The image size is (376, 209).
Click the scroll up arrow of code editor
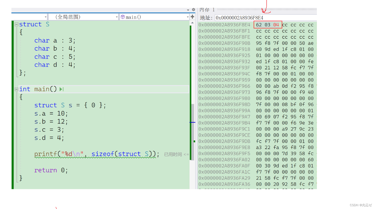tap(192, 23)
